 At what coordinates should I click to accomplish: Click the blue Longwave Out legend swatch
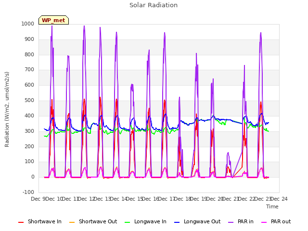[x=177, y=222]
